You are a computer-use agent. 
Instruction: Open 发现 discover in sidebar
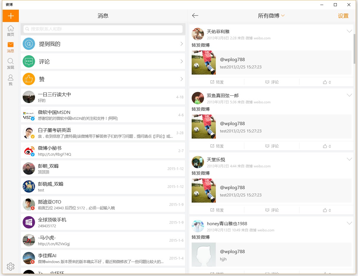pos(11,64)
